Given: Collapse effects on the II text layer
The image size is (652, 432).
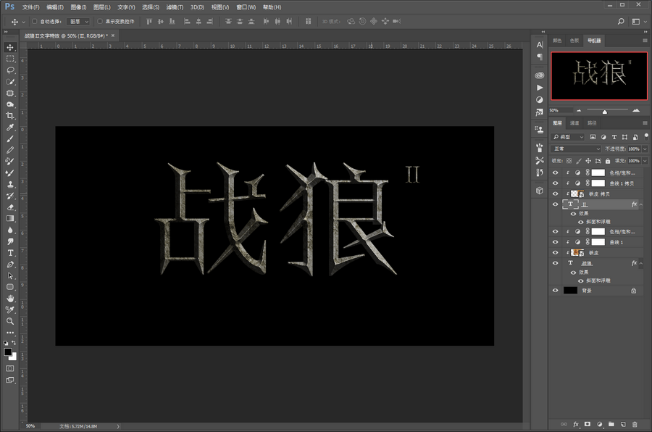Looking at the screenshot, I should click(642, 204).
